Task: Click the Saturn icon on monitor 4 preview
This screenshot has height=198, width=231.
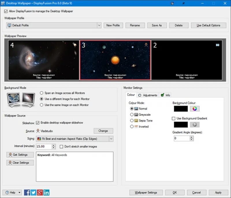Action: click(x=75, y=45)
